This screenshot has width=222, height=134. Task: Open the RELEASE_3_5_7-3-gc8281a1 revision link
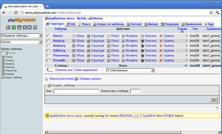[138, 116]
